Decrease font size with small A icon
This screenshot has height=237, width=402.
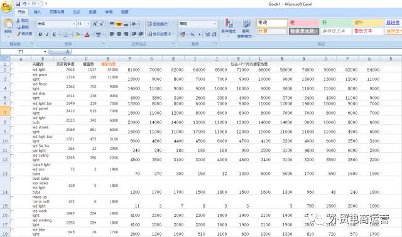(102, 24)
